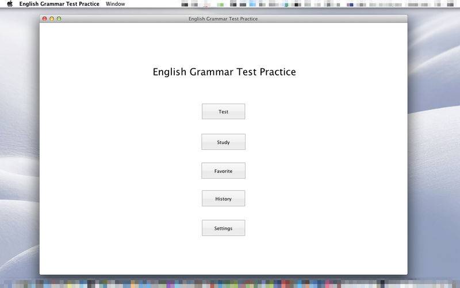
Task: Click the window title bar text
Action: click(x=223, y=19)
